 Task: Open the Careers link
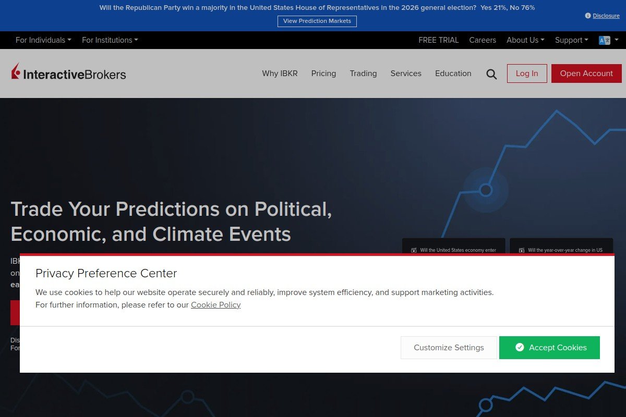click(483, 40)
